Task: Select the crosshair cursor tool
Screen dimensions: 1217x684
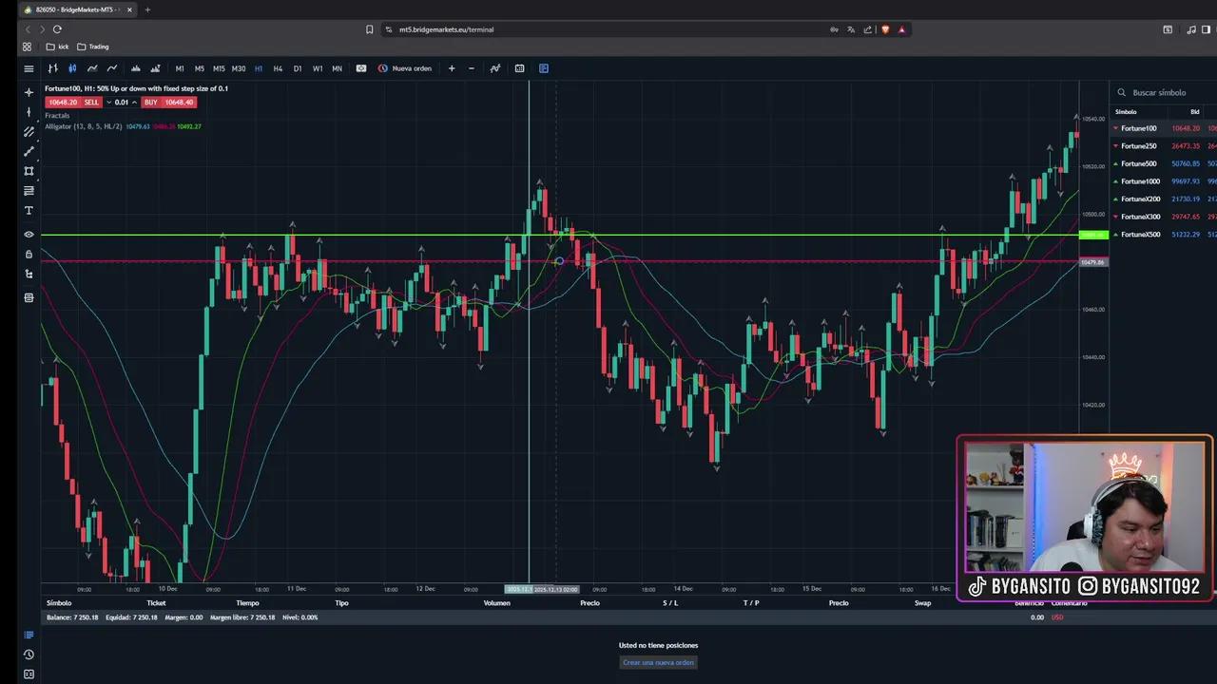Action: [29, 92]
